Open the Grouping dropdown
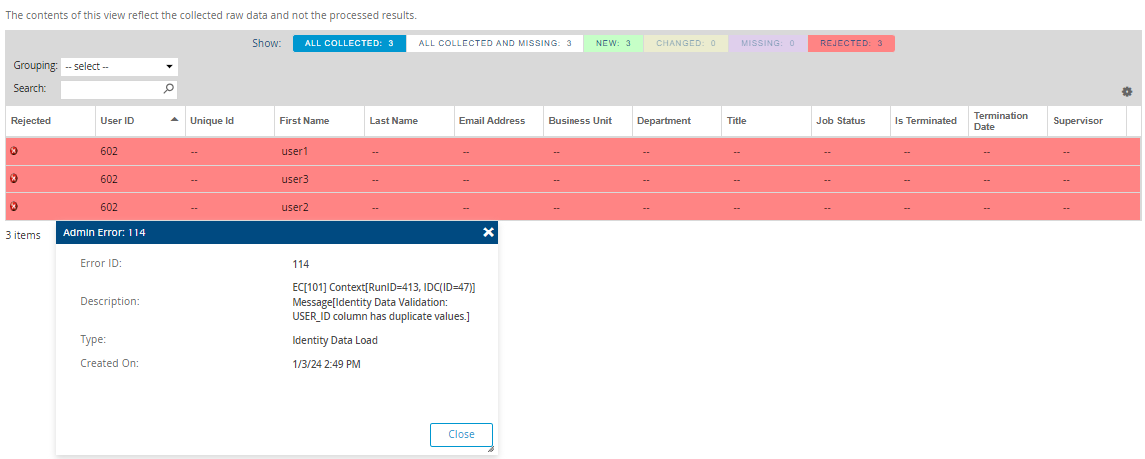The width and height of the screenshot is (1145, 459). click(x=119, y=66)
